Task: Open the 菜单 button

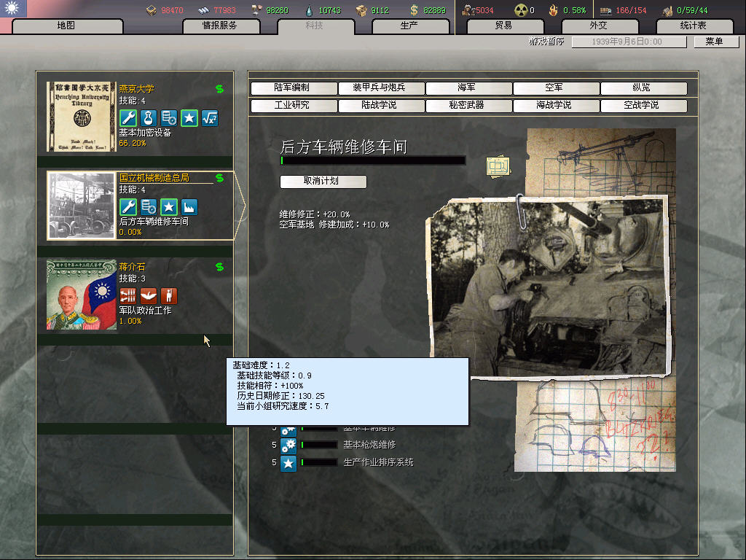Action: (x=713, y=42)
